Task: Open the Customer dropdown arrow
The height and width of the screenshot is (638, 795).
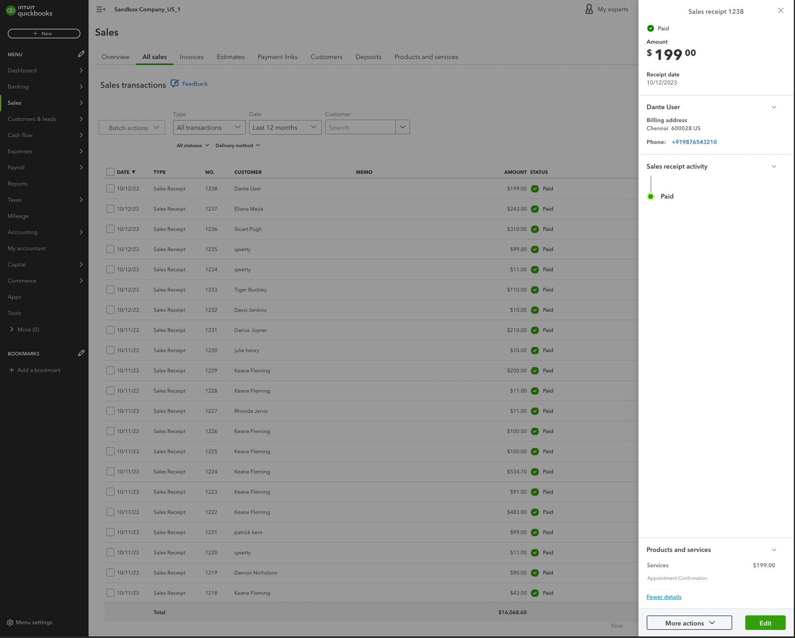Action: click(x=403, y=127)
